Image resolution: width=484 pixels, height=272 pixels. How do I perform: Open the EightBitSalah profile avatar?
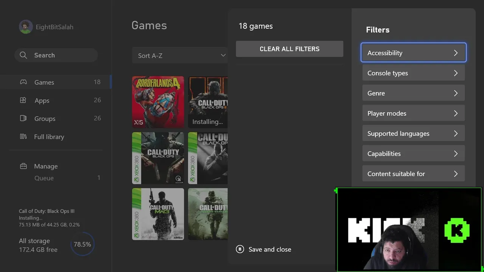tap(26, 27)
